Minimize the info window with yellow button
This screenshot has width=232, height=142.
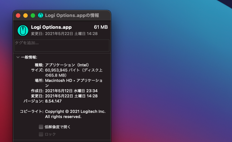tap(25, 15)
